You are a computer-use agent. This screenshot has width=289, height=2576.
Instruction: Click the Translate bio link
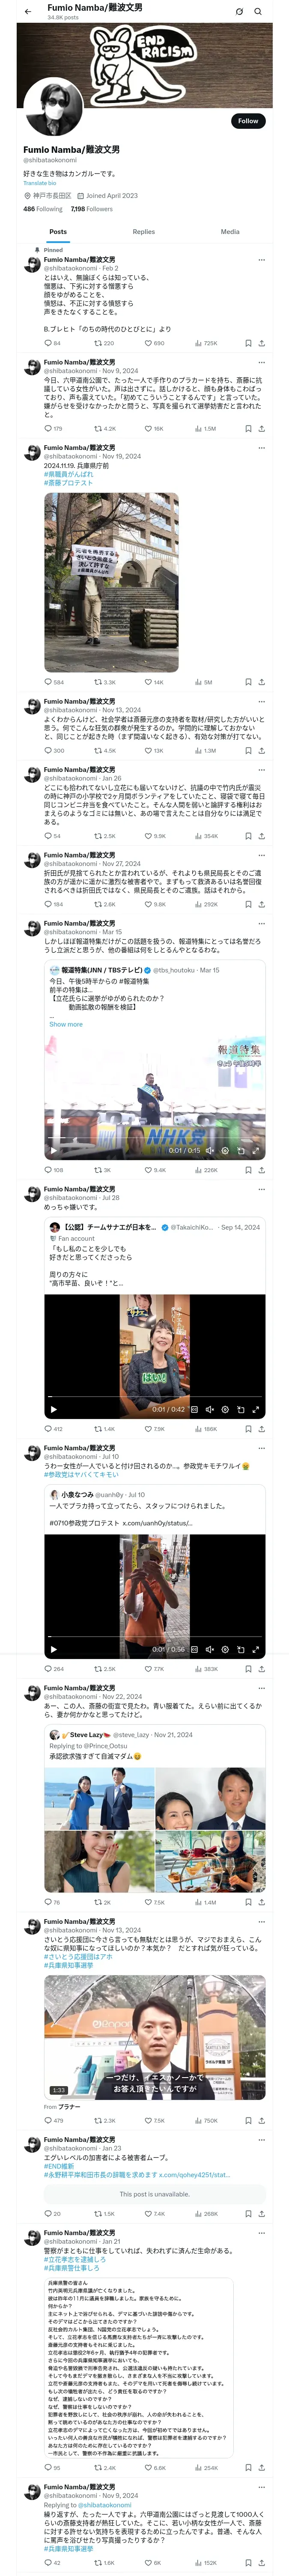coord(40,183)
